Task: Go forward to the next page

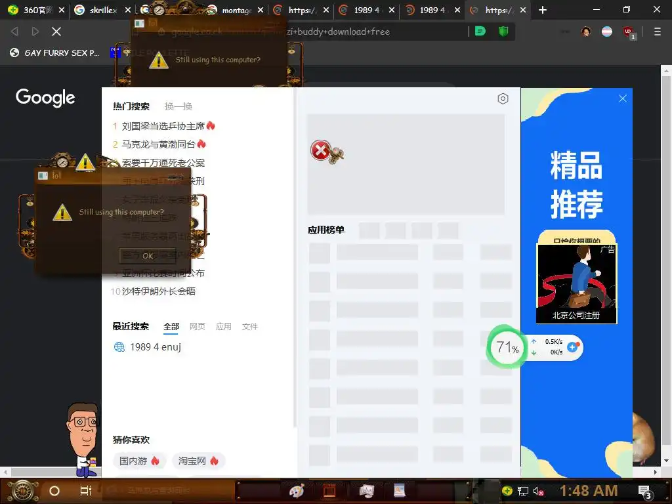Action: [35, 31]
